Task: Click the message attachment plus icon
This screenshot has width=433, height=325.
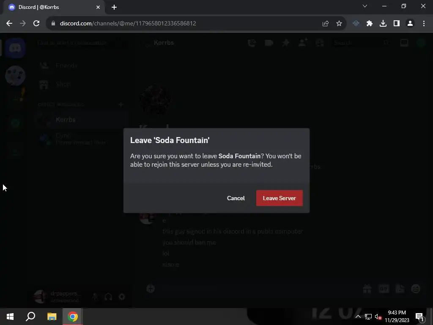Action: pyautogui.click(x=151, y=289)
